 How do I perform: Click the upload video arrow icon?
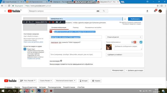[x=147, y=11]
